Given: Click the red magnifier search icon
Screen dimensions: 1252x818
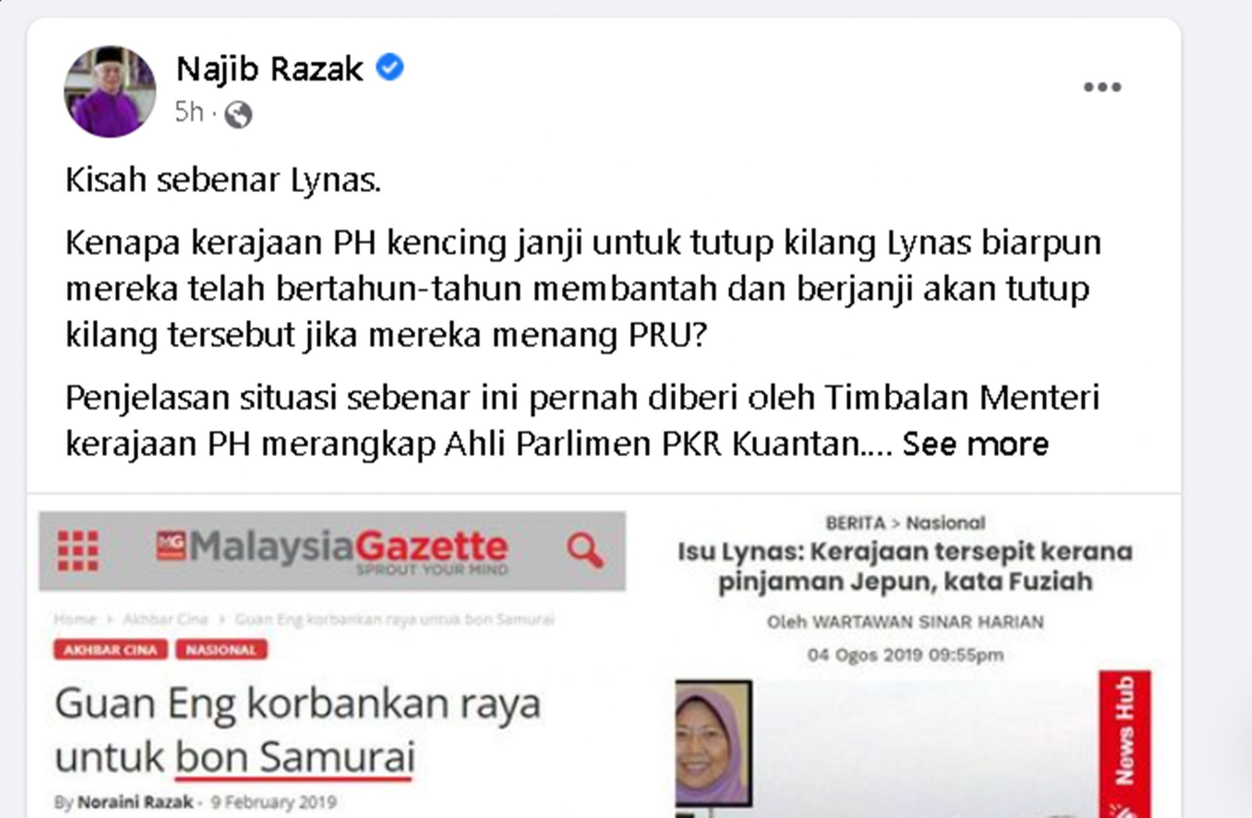Looking at the screenshot, I should (x=585, y=551).
